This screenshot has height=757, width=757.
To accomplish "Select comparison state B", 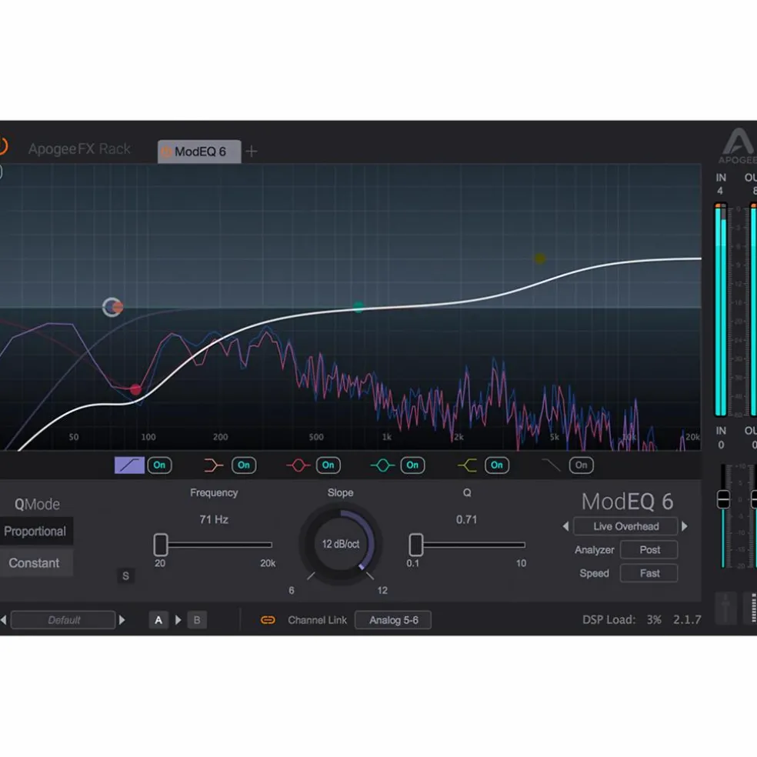I will pos(197,620).
